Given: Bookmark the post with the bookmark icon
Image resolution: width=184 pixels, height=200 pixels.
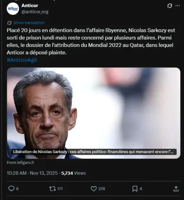Looking at the screenshot, I should (135, 189).
